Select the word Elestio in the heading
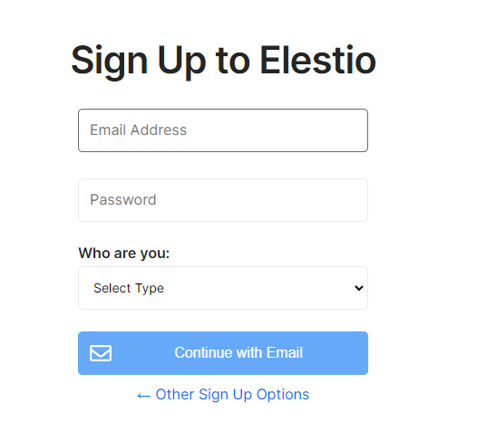 [x=318, y=60]
